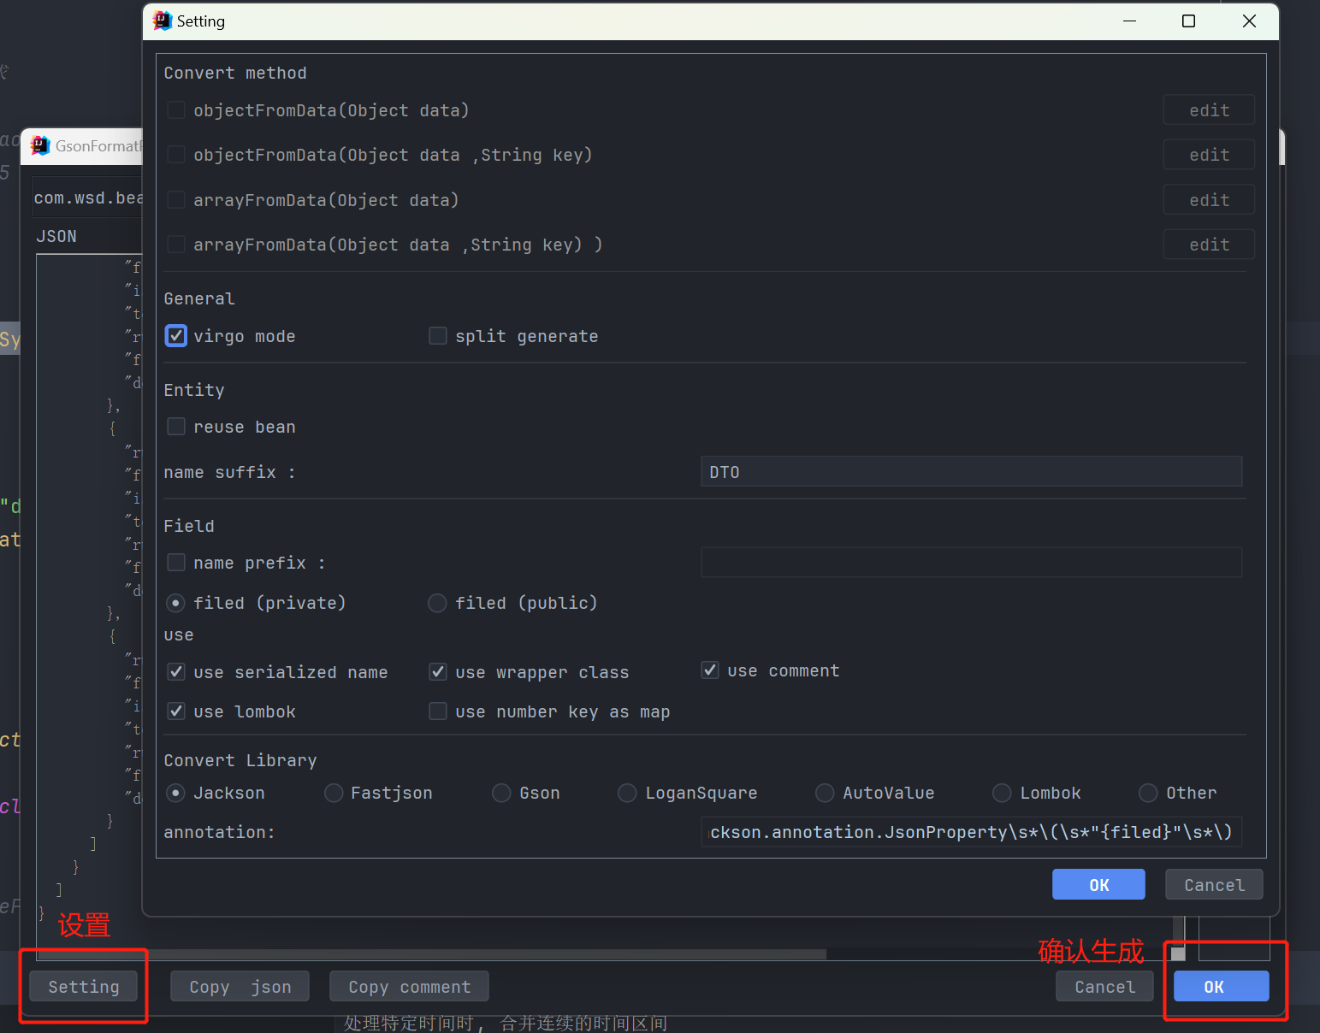The height and width of the screenshot is (1033, 1320).
Task: Enable objectFromData(Object data) convert method checkbox
Action: click(x=176, y=110)
